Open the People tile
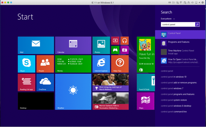 pos(45,64)
